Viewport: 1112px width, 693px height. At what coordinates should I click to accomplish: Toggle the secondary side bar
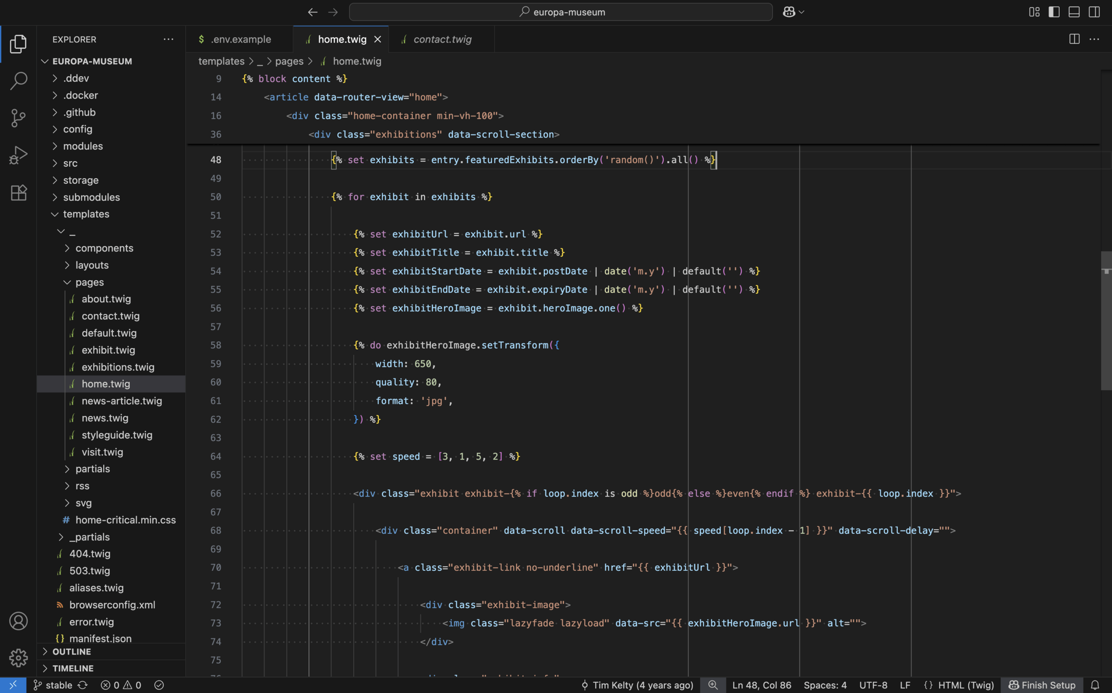(x=1094, y=12)
